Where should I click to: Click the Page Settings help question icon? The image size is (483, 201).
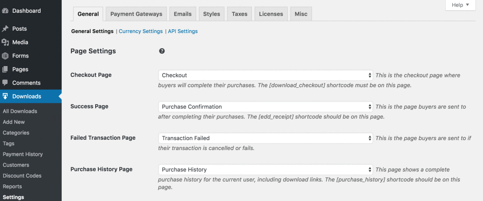coord(162,51)
